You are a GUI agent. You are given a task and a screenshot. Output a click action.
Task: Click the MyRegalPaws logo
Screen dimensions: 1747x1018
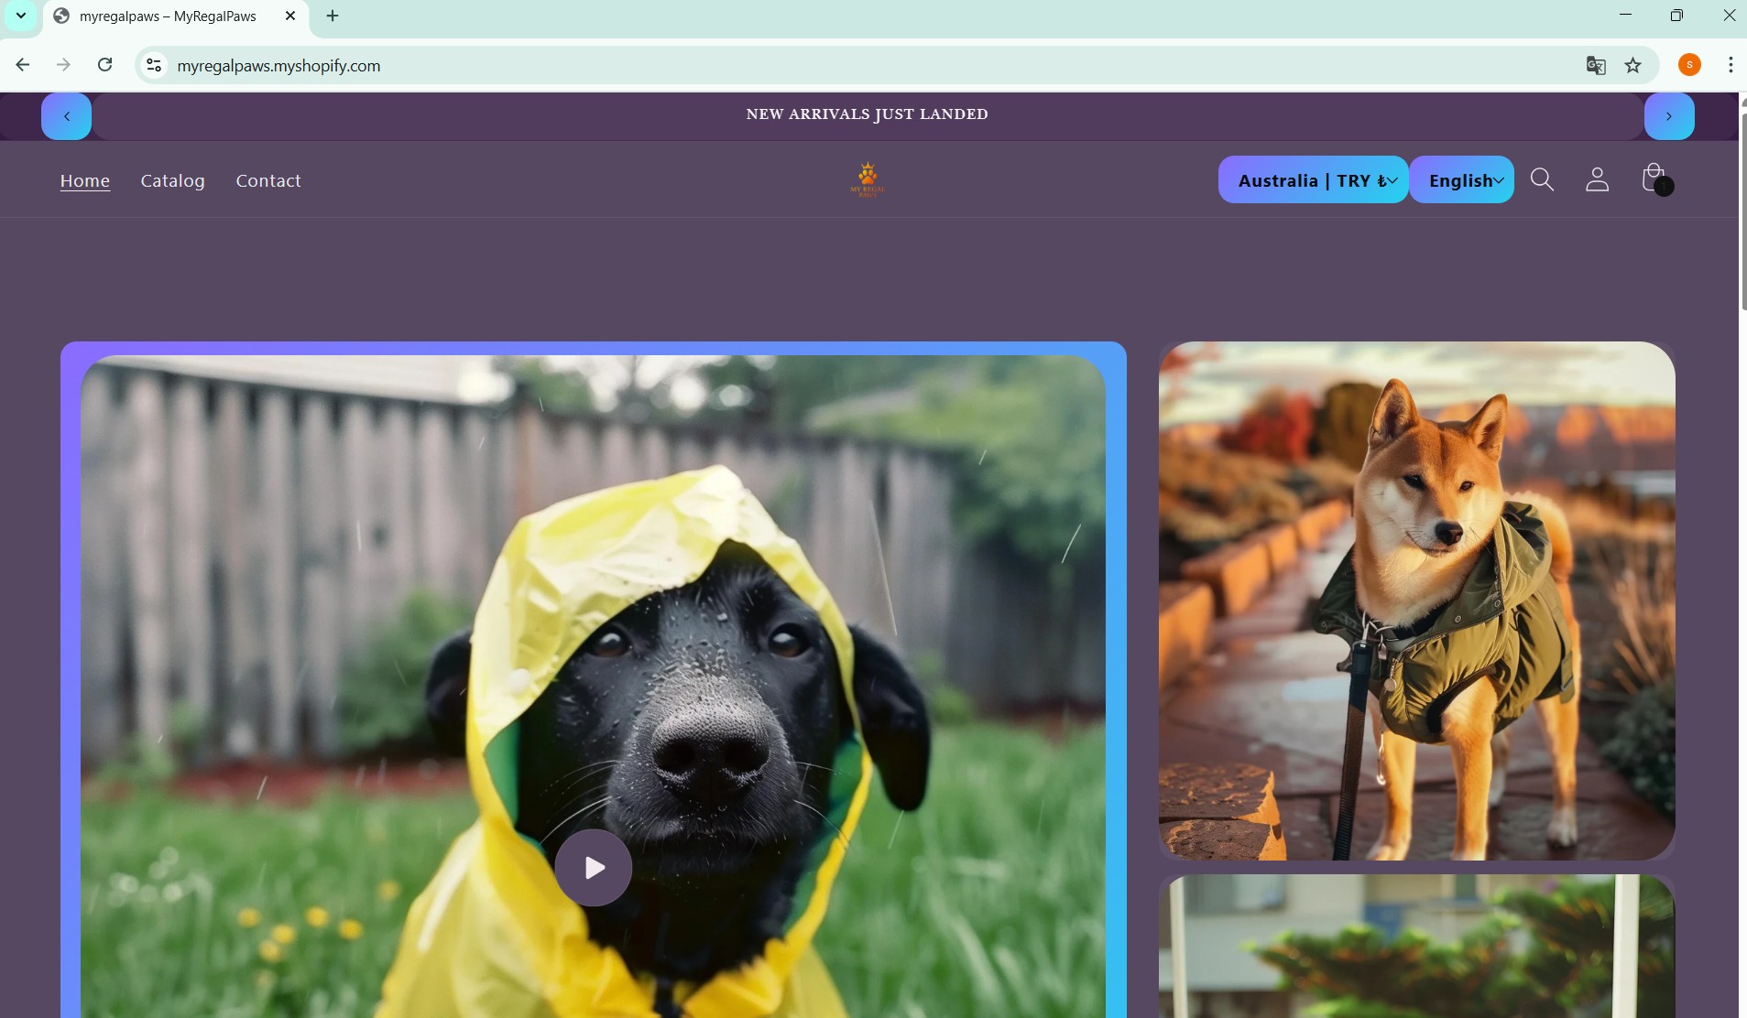[867, 179]
